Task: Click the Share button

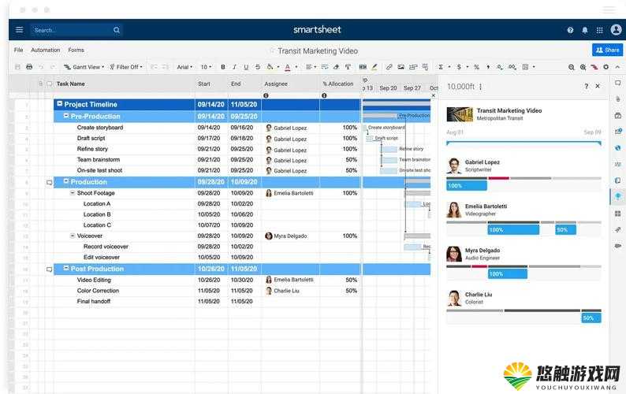Action: tap(607, 50)
